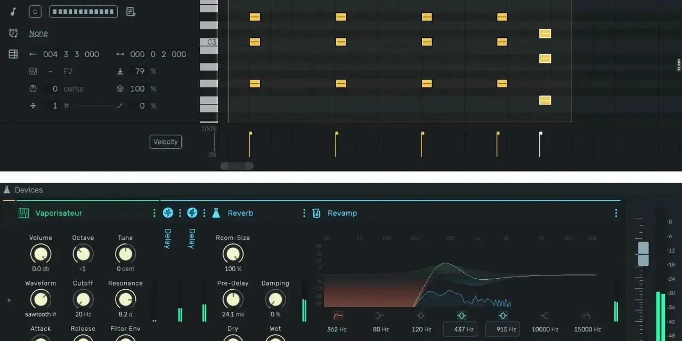Click the dice chance icon beside 100 %

click(120, 89)
